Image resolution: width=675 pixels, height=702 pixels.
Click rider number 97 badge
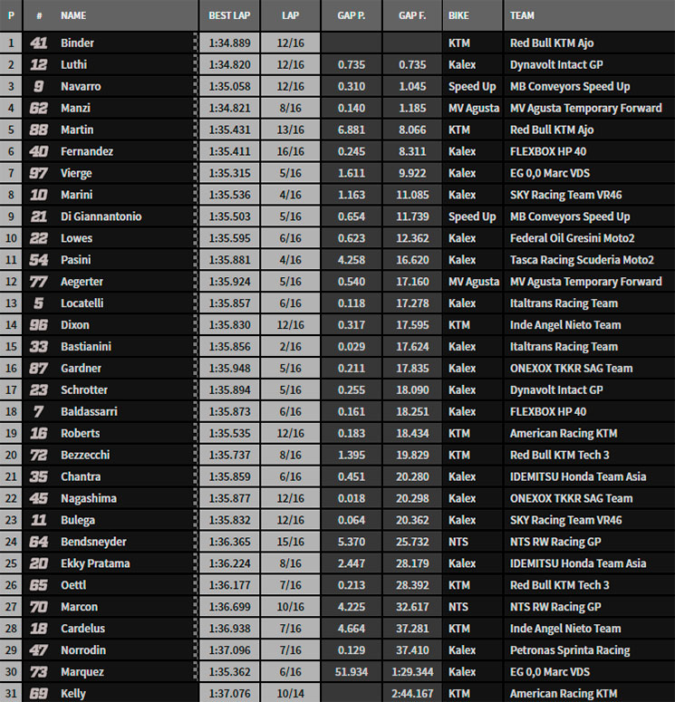point(39,173)
